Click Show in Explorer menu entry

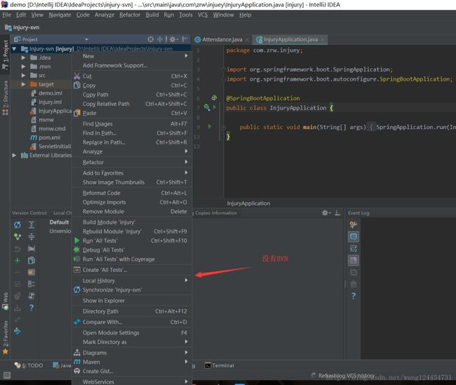(132, 301)
